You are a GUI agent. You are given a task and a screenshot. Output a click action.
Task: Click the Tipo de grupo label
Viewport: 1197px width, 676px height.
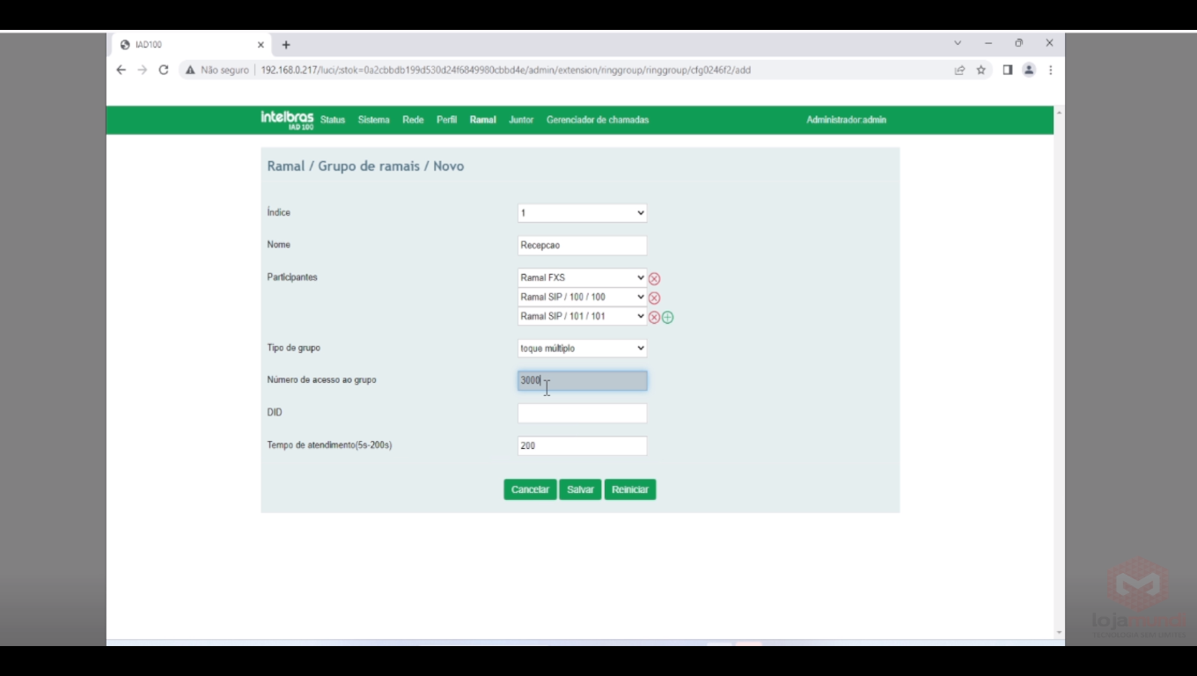click(x=293, y=348)
